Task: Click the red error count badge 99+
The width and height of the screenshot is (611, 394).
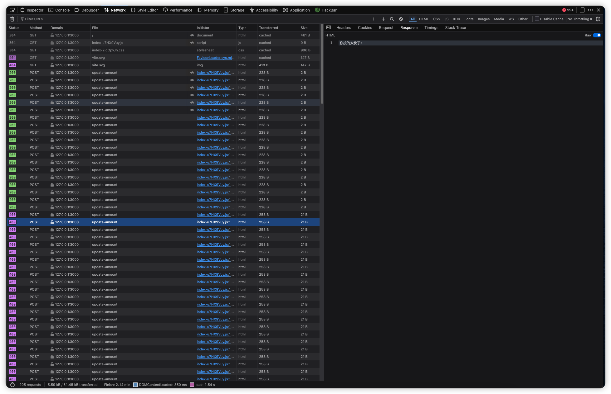Action: [568, 10]
